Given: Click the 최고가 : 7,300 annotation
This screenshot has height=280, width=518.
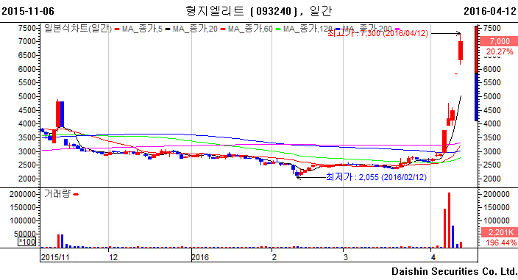Looking at the screenshot, I should point(377,33).
